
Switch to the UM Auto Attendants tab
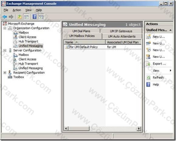click(x=122, y=36)
